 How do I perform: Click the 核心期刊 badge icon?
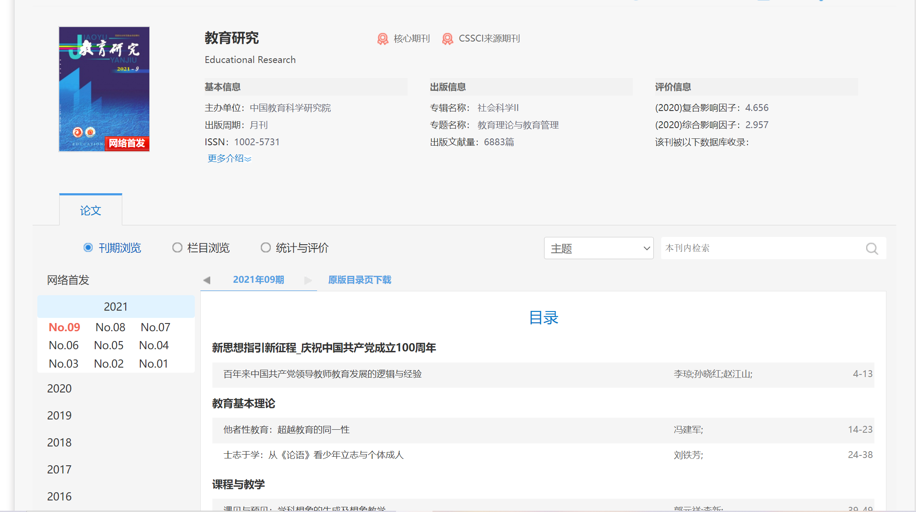[383, 39]
